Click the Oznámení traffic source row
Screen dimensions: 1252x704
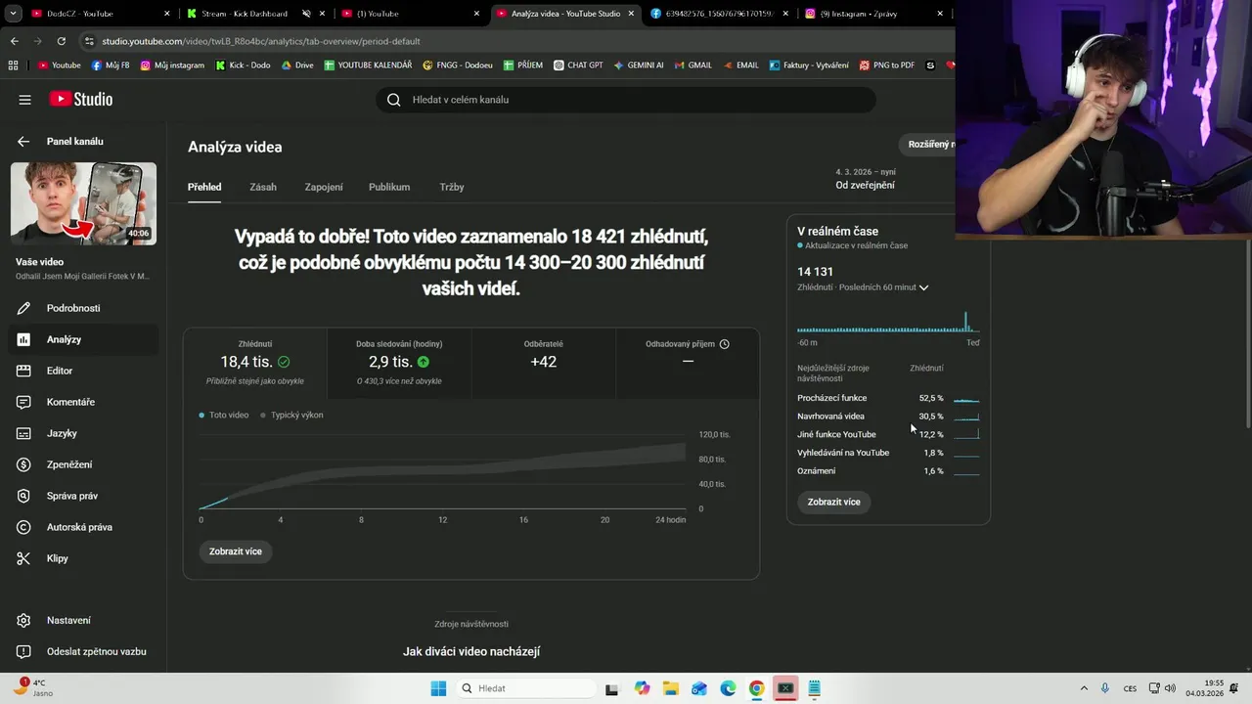click(888, 471)
